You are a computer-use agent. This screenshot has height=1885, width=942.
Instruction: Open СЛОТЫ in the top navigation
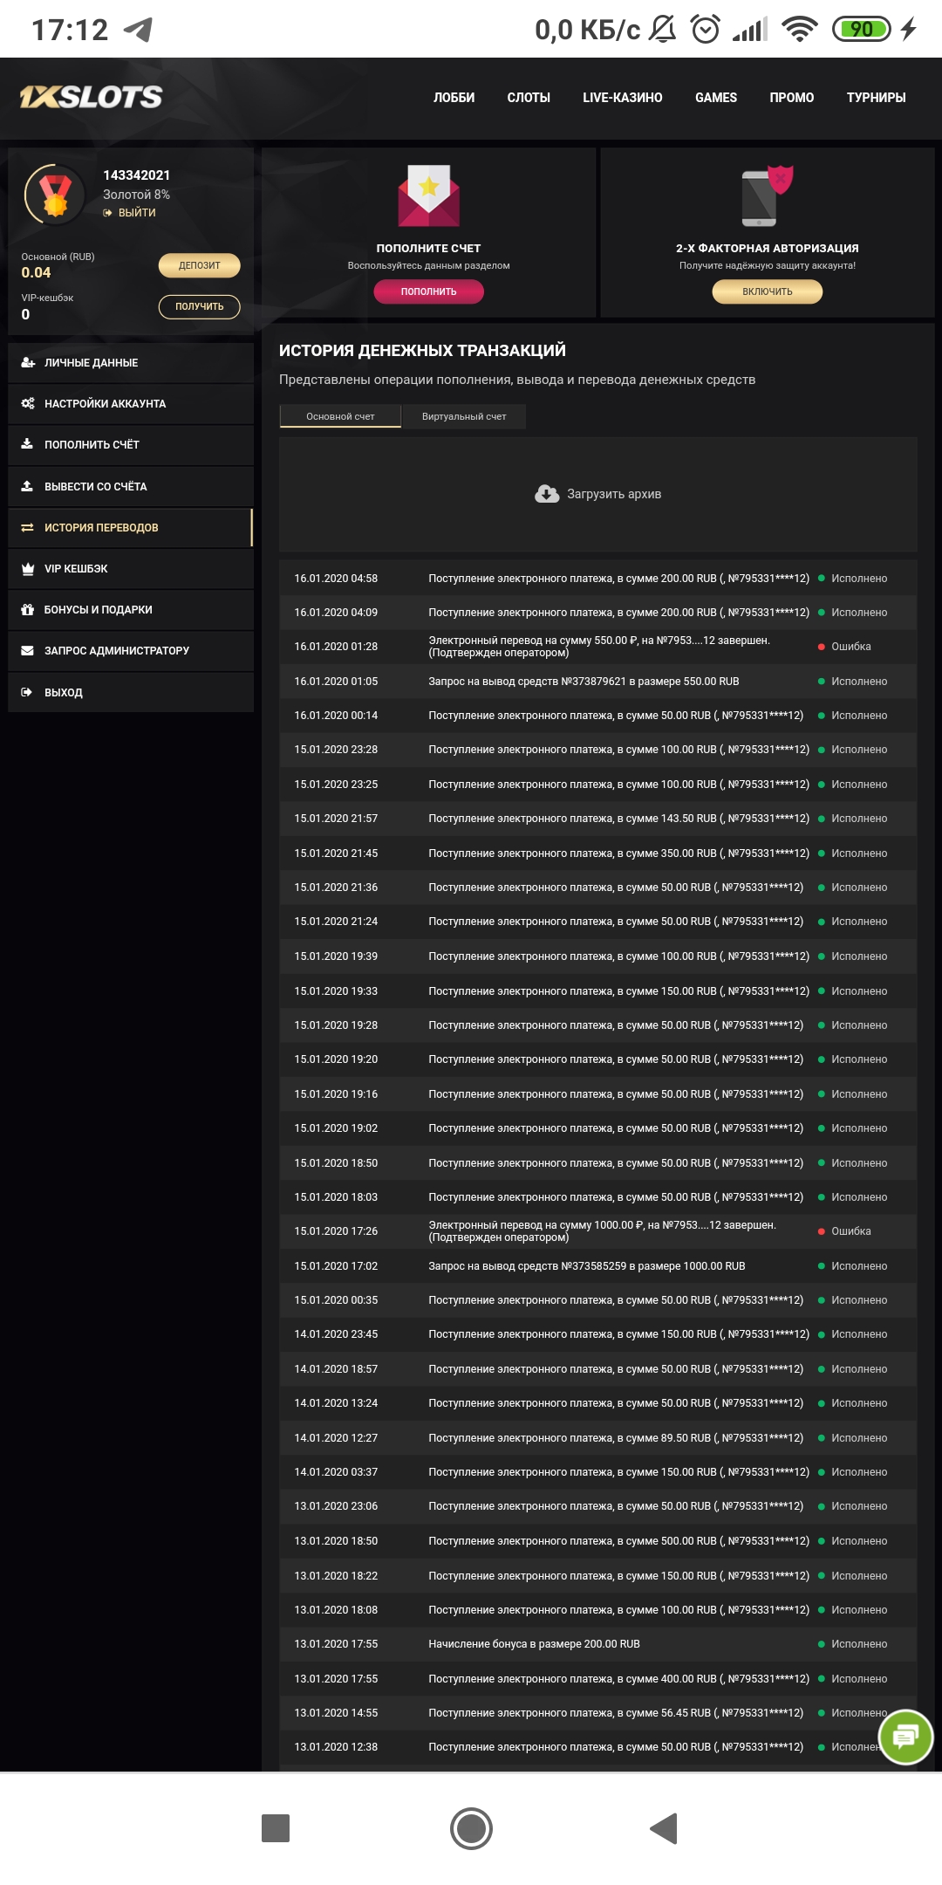point(529,98)
